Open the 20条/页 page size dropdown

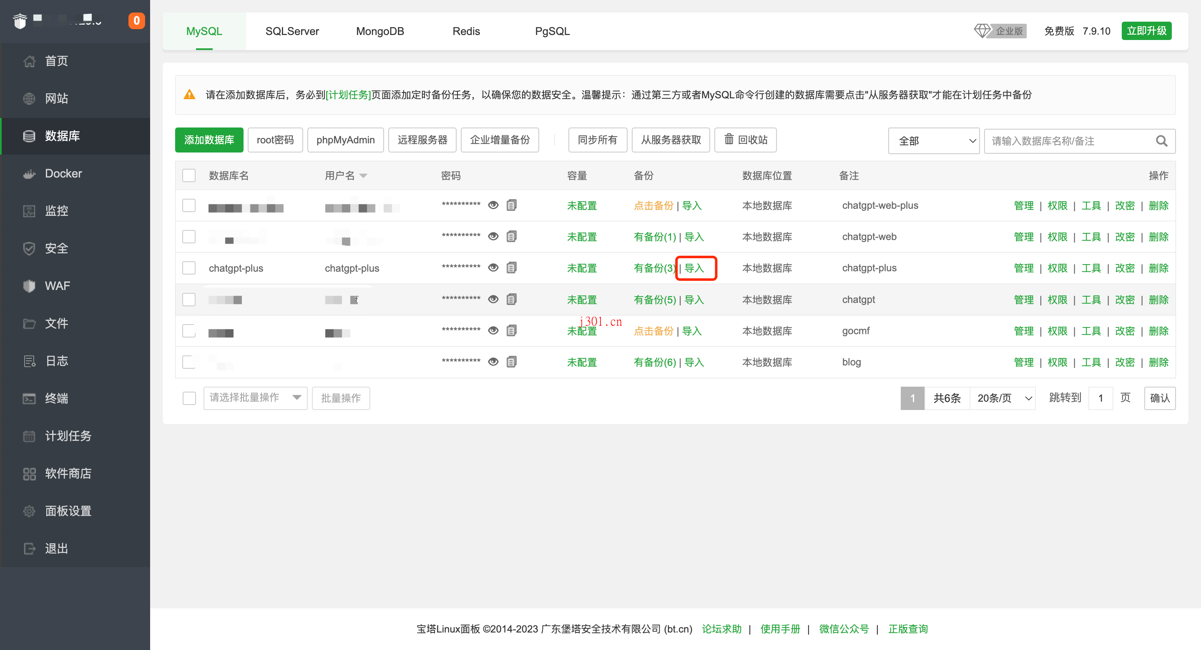point(1003,398)
